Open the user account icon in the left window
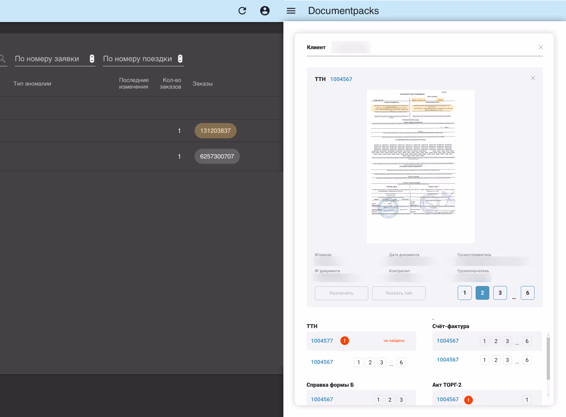Viewport: 566px width, 417px height. (x=265, y=11)
